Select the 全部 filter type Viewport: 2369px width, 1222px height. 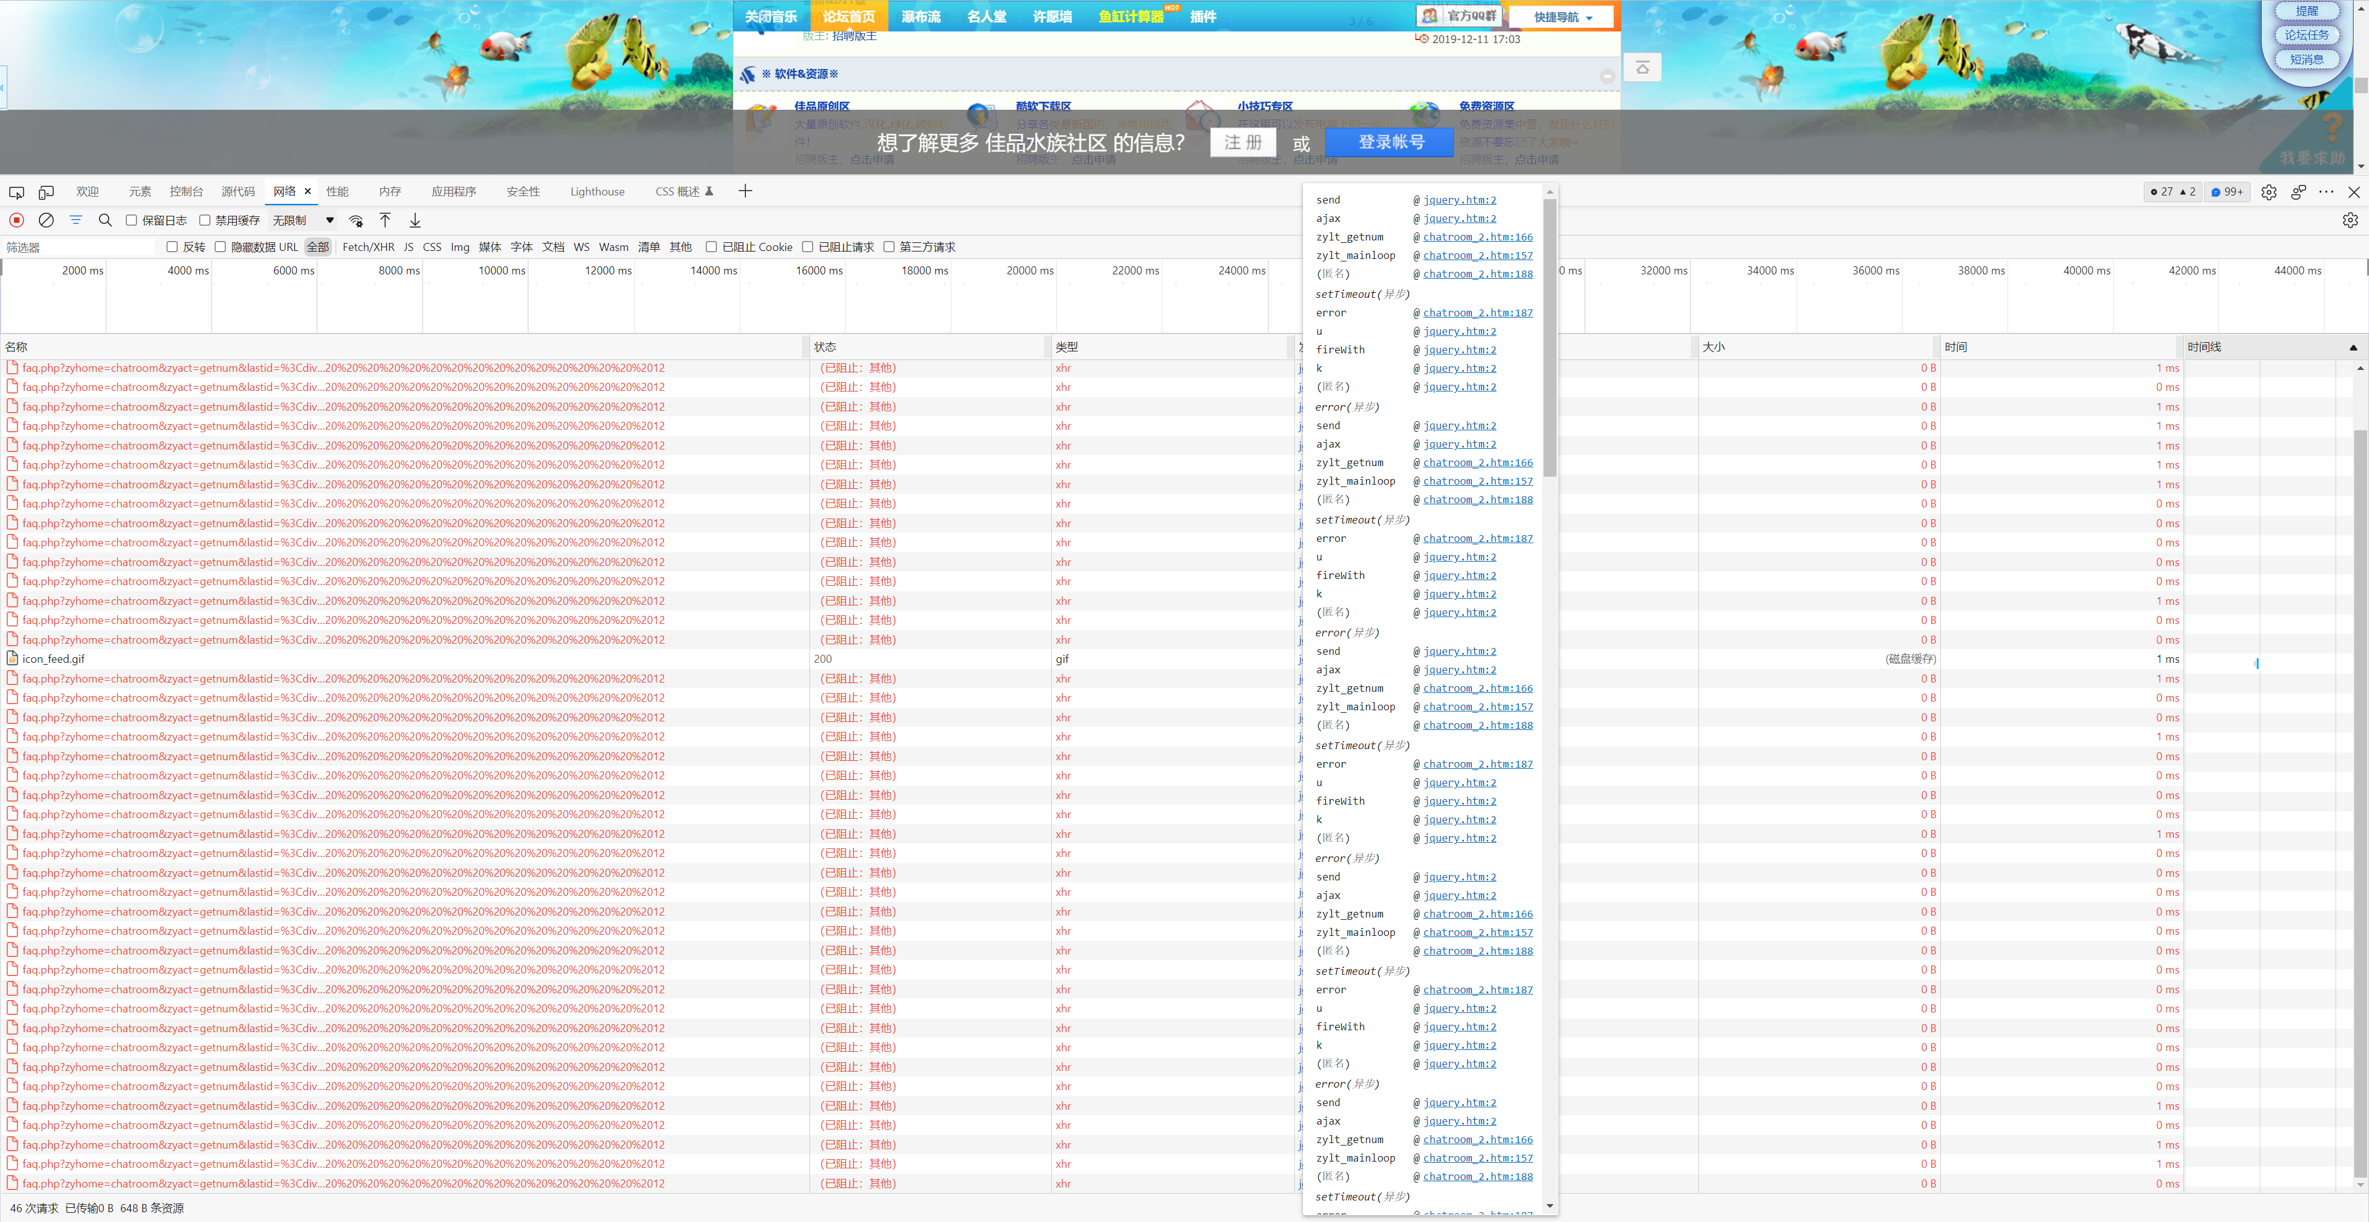click(x=318, y=247)
